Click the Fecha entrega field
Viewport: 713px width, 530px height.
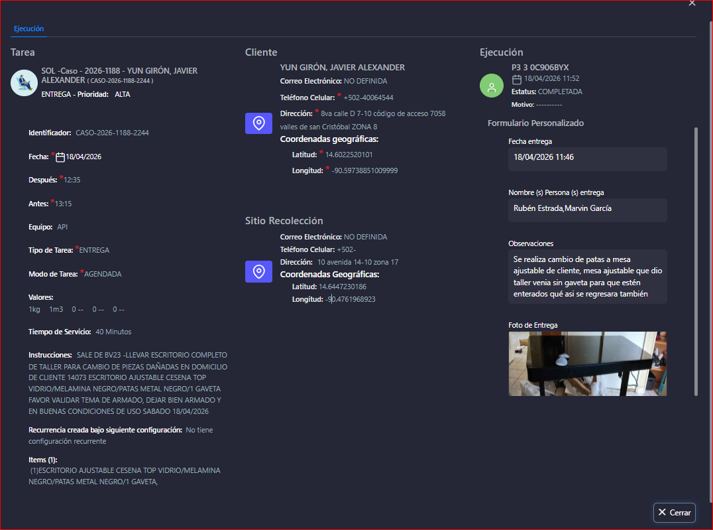tap(587, 159)
